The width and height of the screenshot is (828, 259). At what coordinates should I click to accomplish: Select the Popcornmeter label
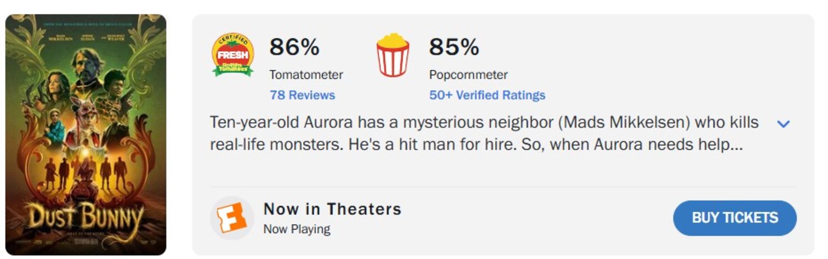coord(468,75)
